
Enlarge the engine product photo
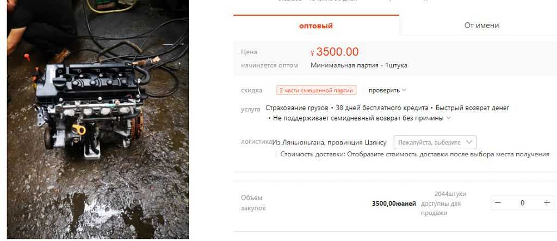tap(98, 119)
